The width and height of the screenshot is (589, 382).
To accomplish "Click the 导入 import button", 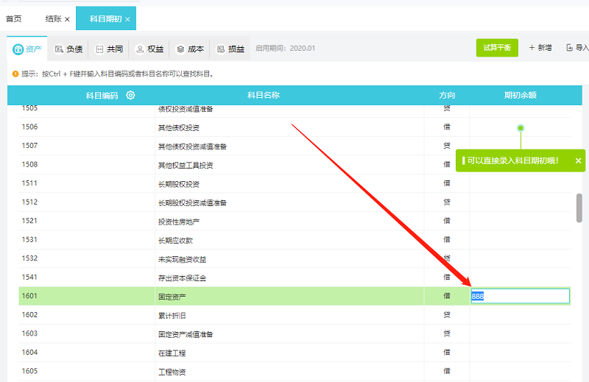I will click(577, 48).
